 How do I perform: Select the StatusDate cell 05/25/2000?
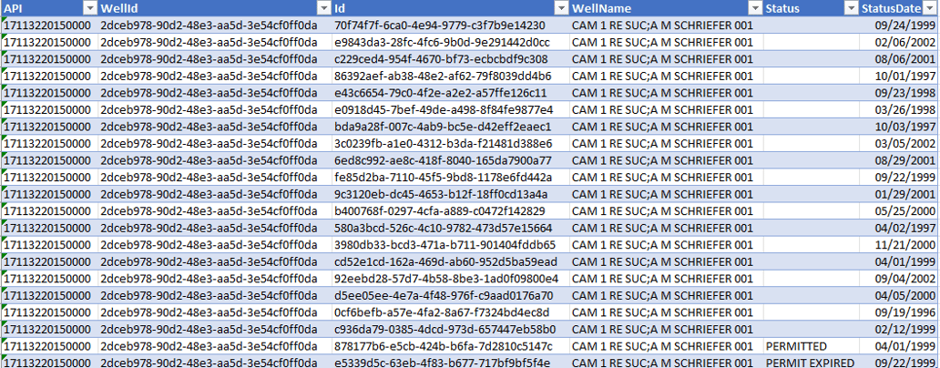899,211
